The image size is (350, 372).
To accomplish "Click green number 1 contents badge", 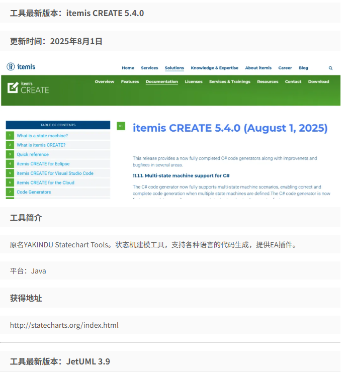I will pos(10,135).
